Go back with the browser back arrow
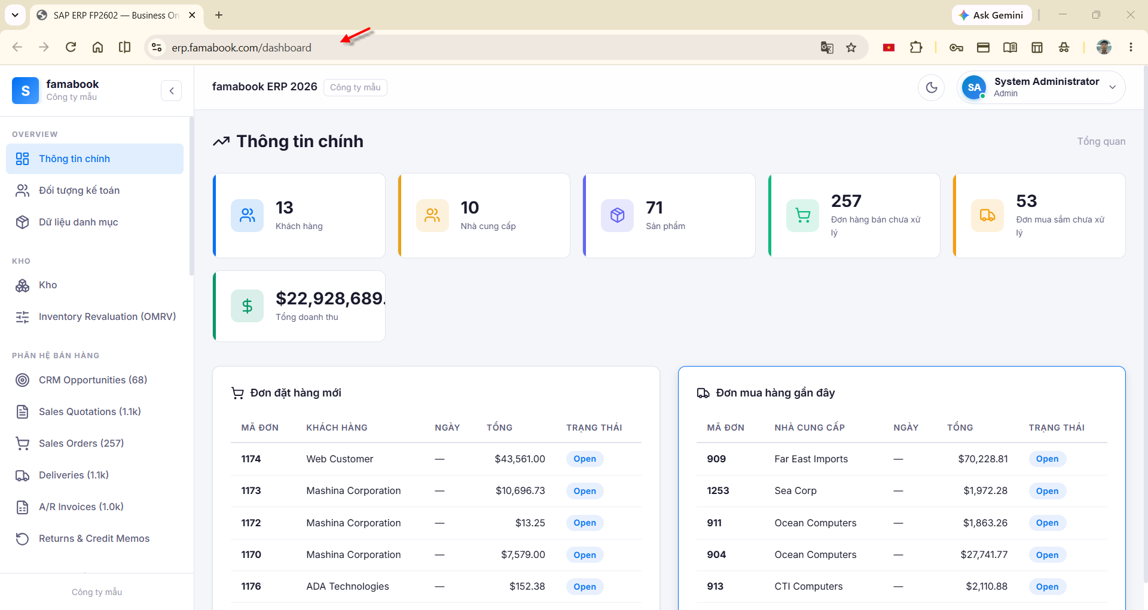Screen dimensions: 1148x610 coord(17,47)
